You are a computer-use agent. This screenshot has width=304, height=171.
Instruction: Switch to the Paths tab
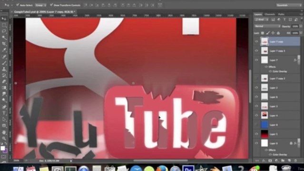(x=281, y=14)
